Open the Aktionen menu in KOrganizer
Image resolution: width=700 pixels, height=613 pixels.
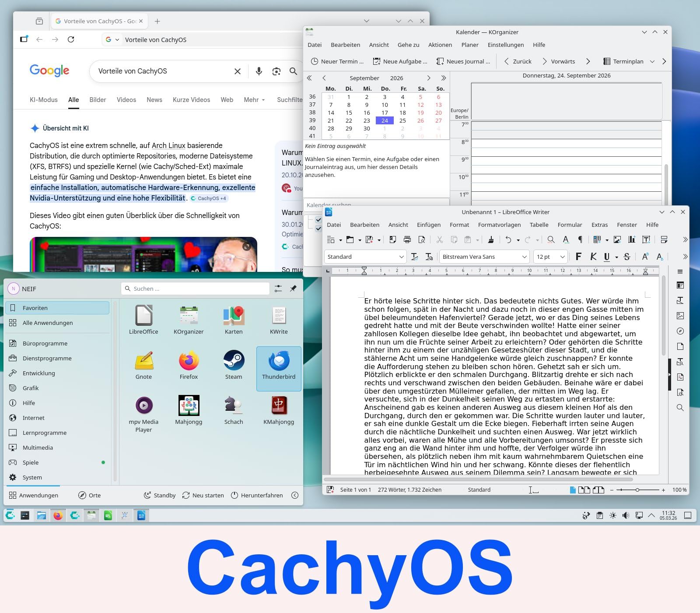440,45
